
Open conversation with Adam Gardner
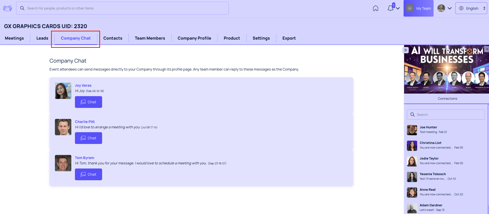pyautogui.click(x=446, y=208)
